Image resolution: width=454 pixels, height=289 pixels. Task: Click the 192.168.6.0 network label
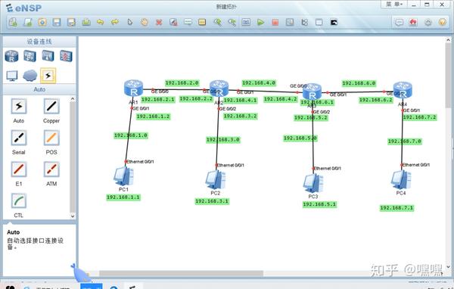[x=359, y=83]
